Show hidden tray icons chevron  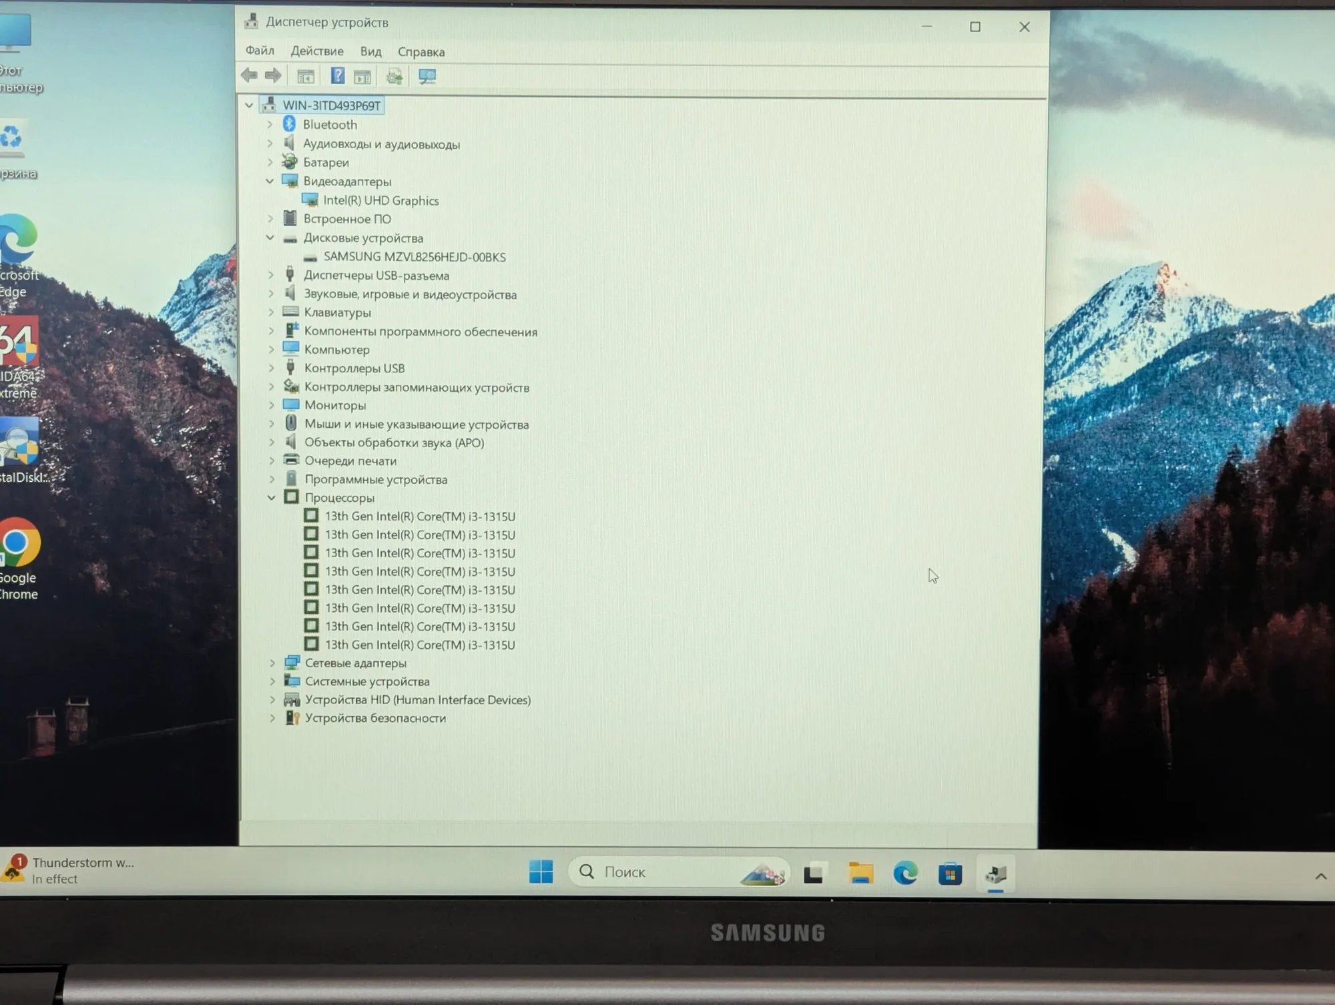1320,876
